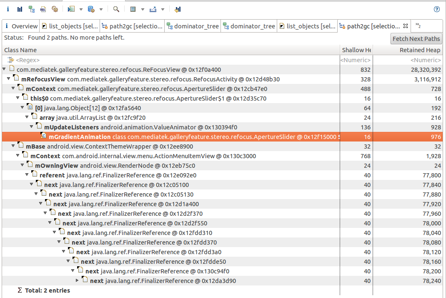Click the thread overview gears icon
This screenshot has width=446, height=298.
(x=55, y=9)
